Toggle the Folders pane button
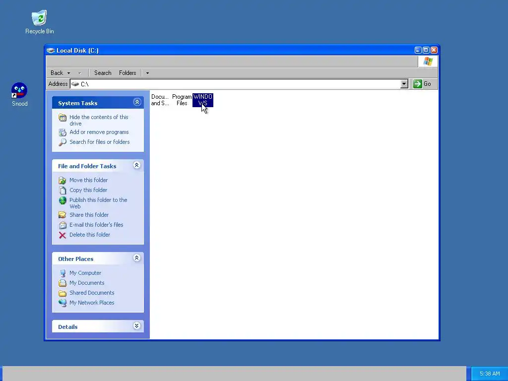The image size is (508, 381). click(127, 73)
